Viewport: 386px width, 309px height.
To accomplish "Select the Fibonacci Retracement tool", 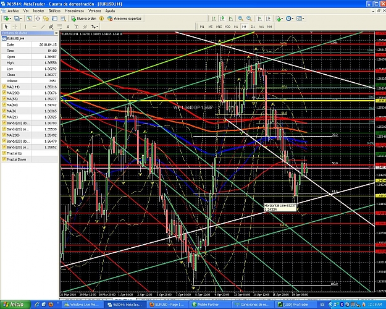I will coord(59,27).
